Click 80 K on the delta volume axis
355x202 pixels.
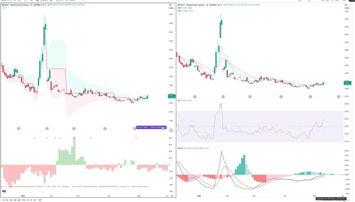pyautogui.click(x=171, y=138)
